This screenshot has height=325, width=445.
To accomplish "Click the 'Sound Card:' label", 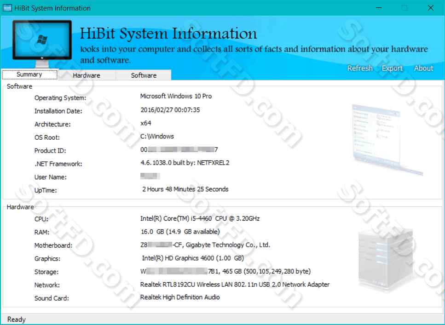I will 52,298.
